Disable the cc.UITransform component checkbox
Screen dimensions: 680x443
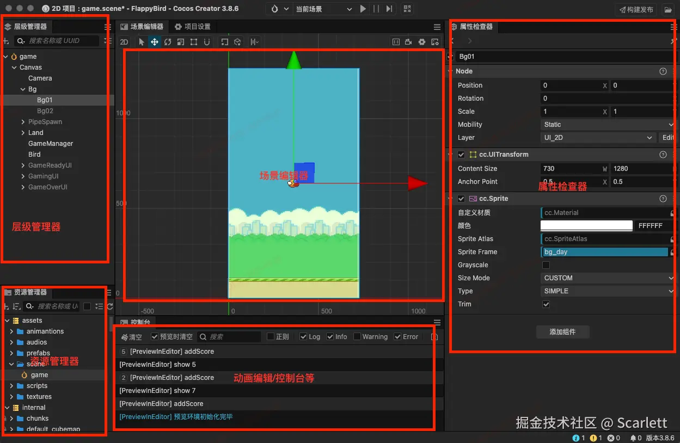(461, 155)
